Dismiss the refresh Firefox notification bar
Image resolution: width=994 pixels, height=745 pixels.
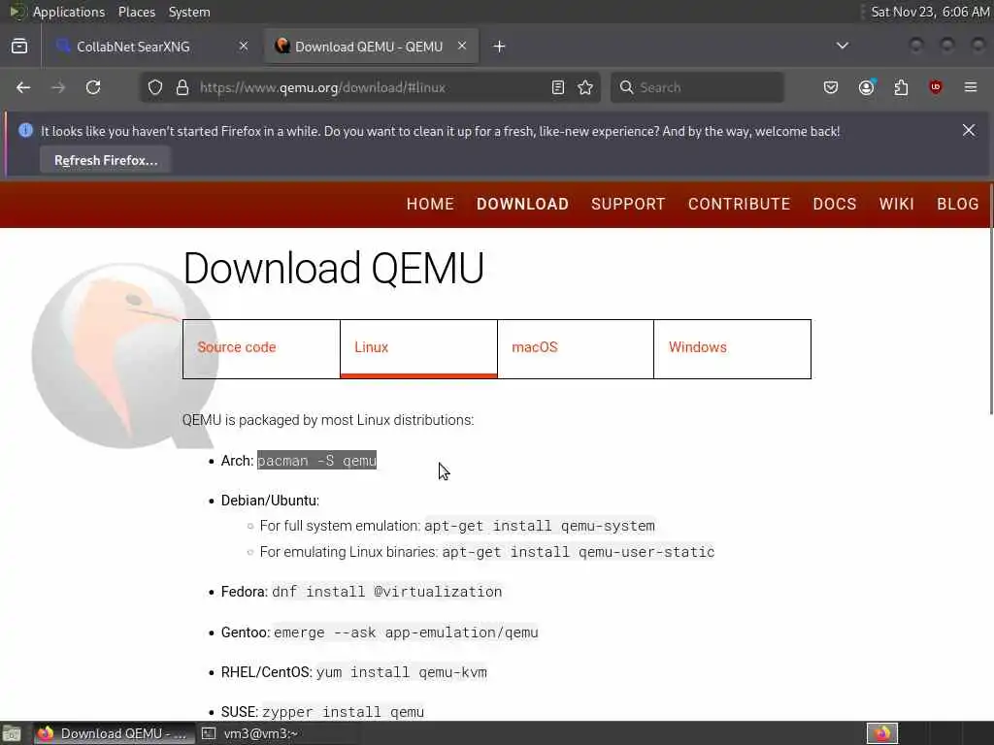969,130
